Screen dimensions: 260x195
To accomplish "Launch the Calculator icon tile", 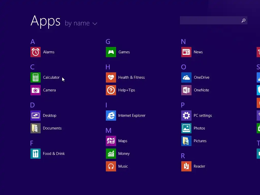I will [36, 77].
